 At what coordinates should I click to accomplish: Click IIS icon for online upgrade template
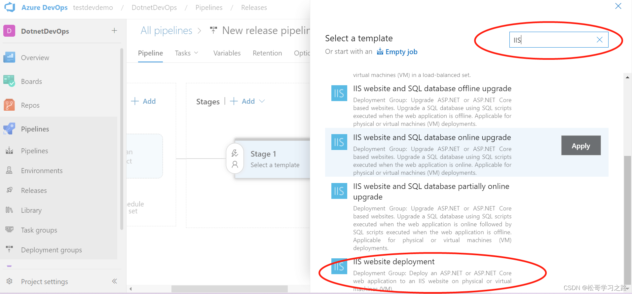coord(339,142)
